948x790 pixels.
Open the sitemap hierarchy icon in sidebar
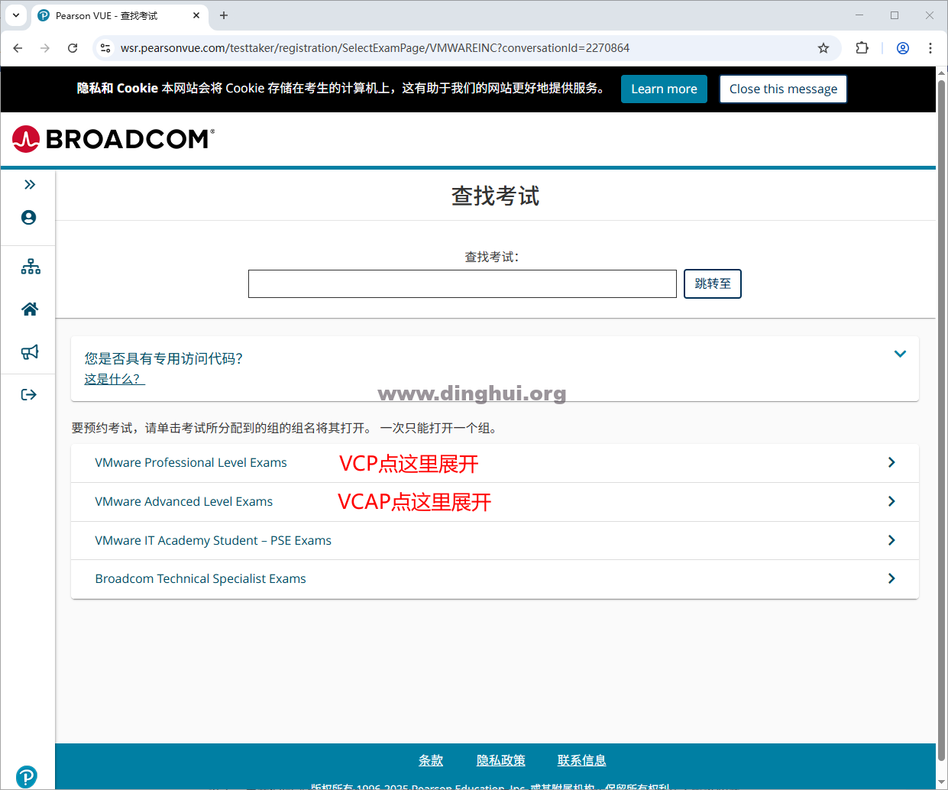pyautogui.click(x=31, y=267)
